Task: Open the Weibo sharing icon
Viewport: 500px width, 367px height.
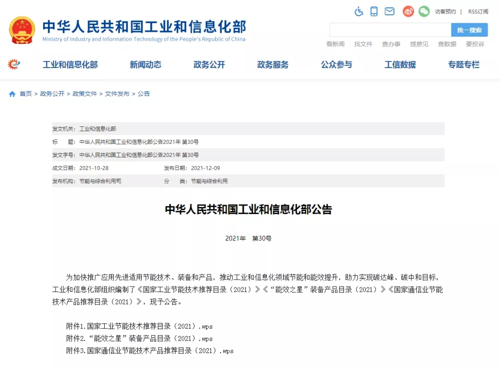Action: tap(407, 12)
